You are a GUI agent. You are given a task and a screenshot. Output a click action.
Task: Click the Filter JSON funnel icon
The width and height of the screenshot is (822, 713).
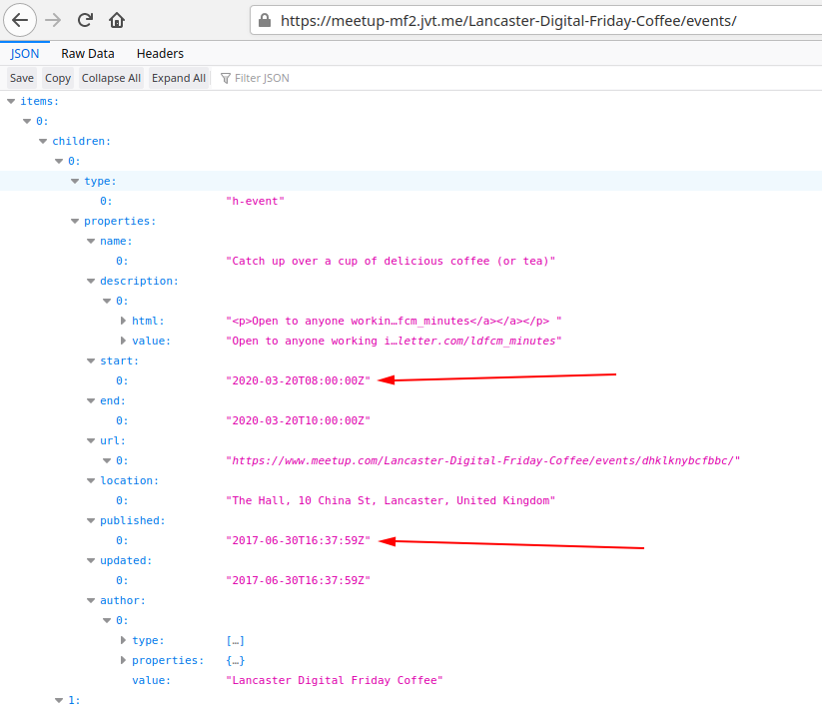coord(226,78)
